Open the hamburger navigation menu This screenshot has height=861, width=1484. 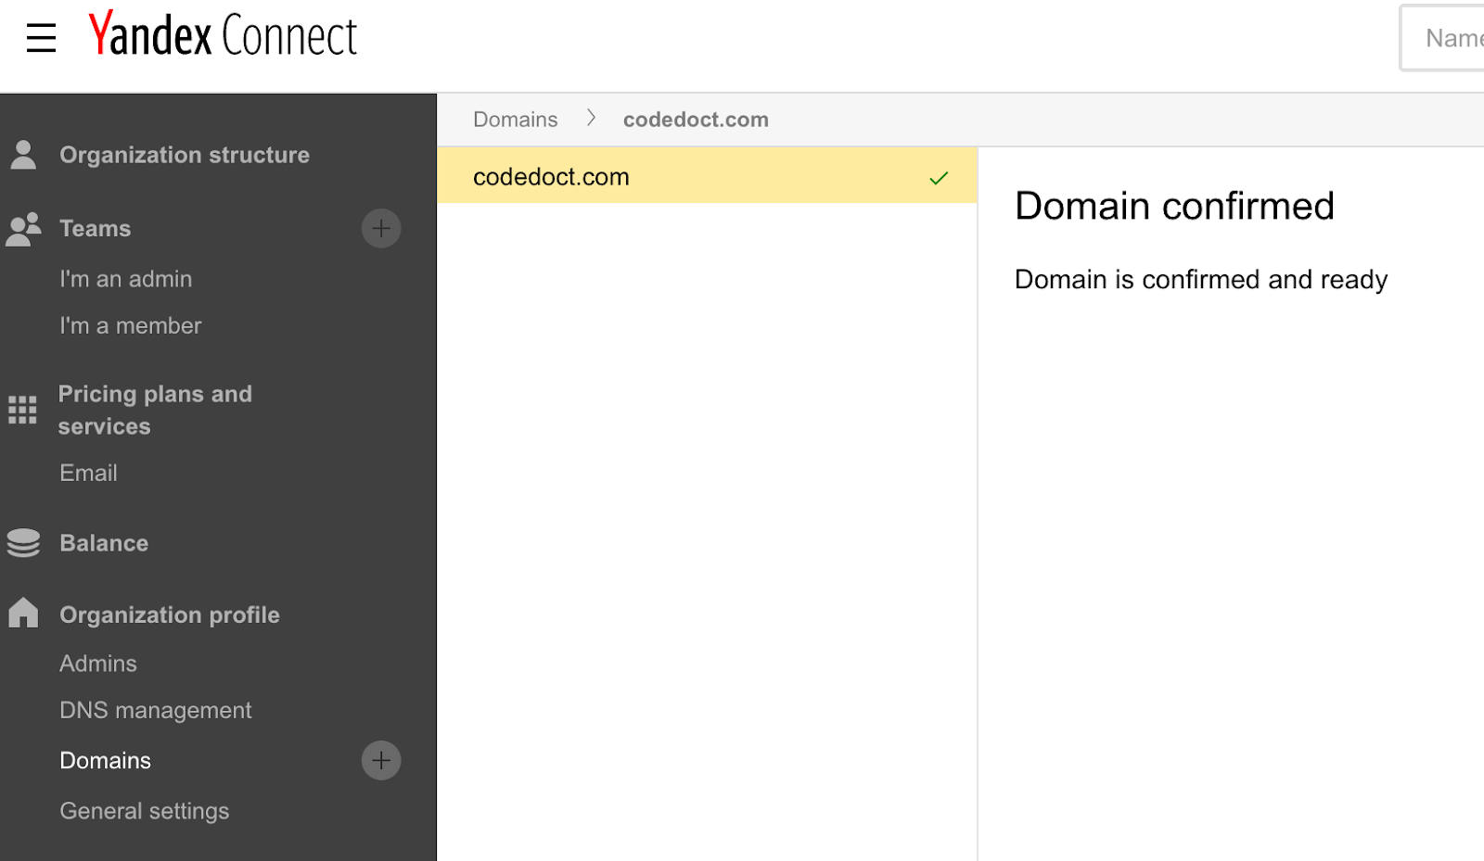tap(40, 38)
